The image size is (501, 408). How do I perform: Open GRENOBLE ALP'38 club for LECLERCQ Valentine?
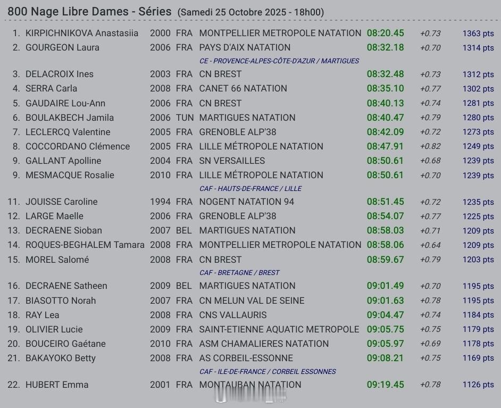point(238,132)
